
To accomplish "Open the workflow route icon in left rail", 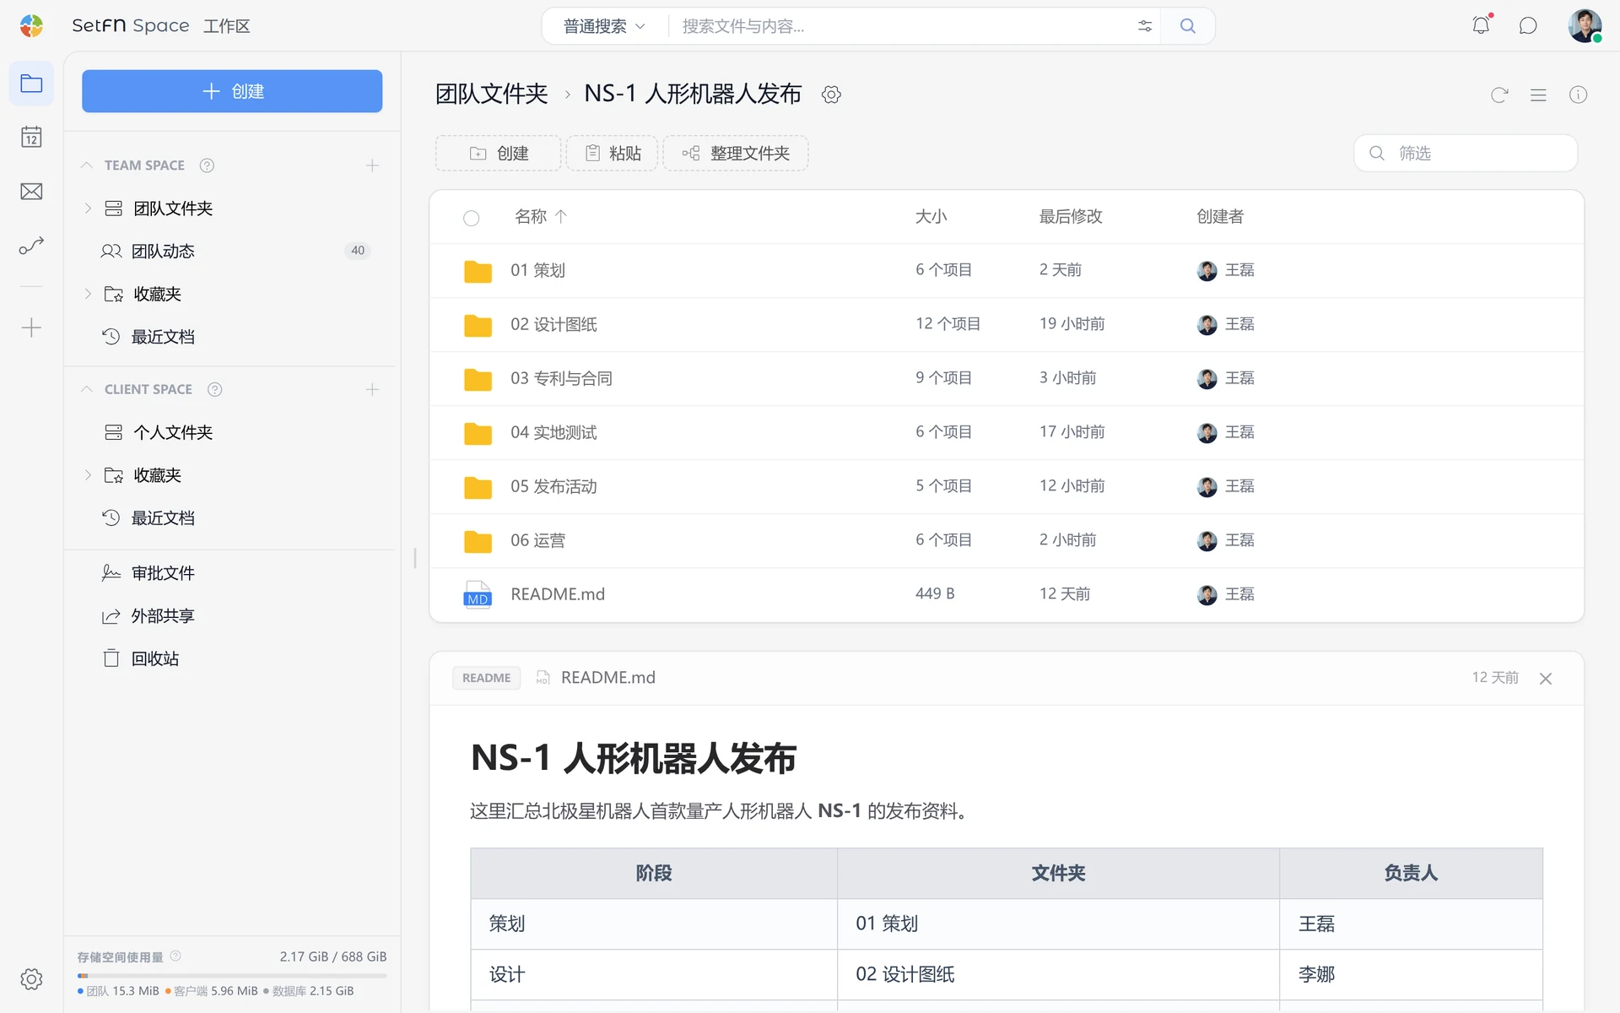I will [x=31, y=246].
